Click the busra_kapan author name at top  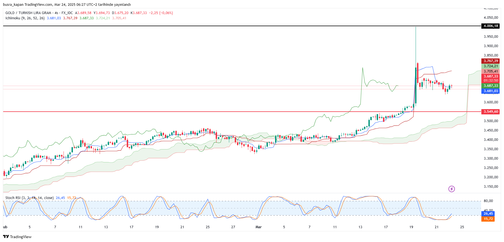point(13,5)
